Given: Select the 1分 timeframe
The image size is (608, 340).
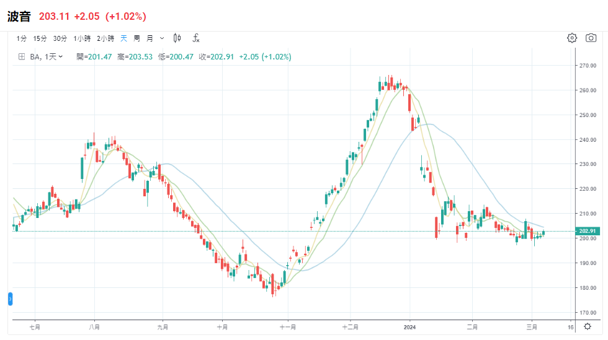Looking at the screenshot, I should (x=21, y=38).
